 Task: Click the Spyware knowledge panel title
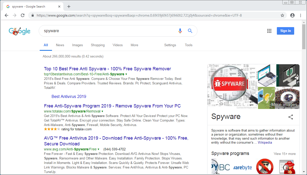[x=226, y=117]
